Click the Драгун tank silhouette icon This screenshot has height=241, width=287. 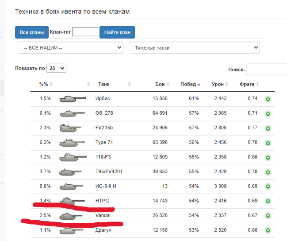tap(71, 231)
